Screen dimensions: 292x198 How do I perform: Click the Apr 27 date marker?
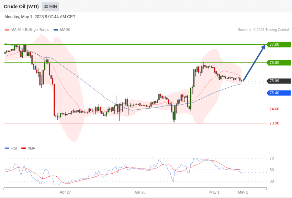(65, 192)
